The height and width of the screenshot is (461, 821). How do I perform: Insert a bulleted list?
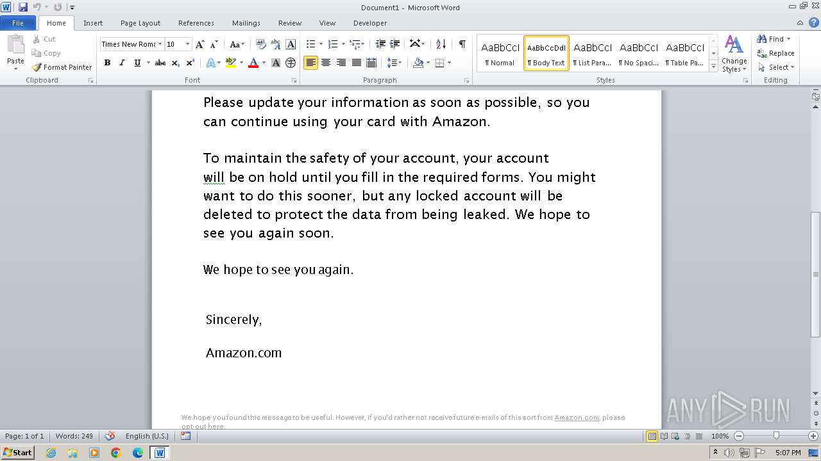point(310,44)
